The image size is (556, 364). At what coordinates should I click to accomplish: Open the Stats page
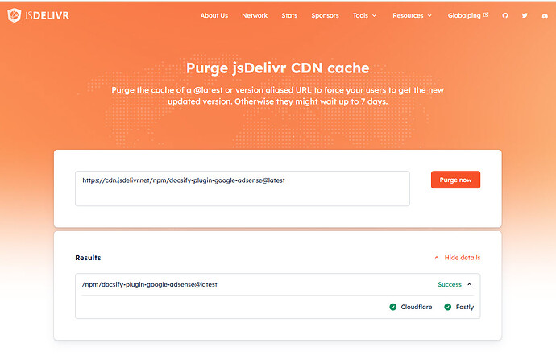[x=289, y=15]
